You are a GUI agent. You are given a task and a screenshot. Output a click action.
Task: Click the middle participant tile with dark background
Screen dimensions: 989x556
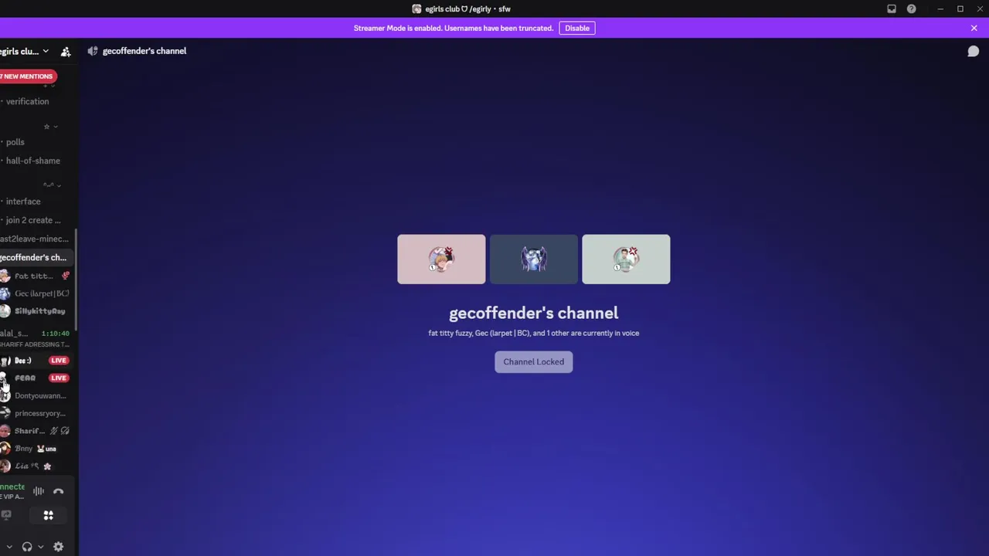[x=534, y=259]
